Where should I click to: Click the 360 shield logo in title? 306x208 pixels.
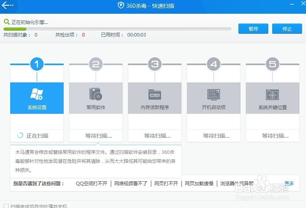(121, 5)
